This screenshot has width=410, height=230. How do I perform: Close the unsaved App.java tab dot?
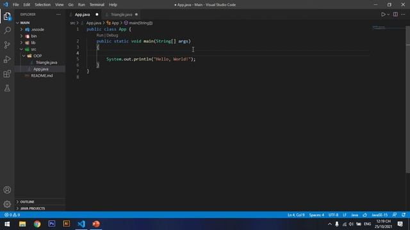tap(97, 15)
